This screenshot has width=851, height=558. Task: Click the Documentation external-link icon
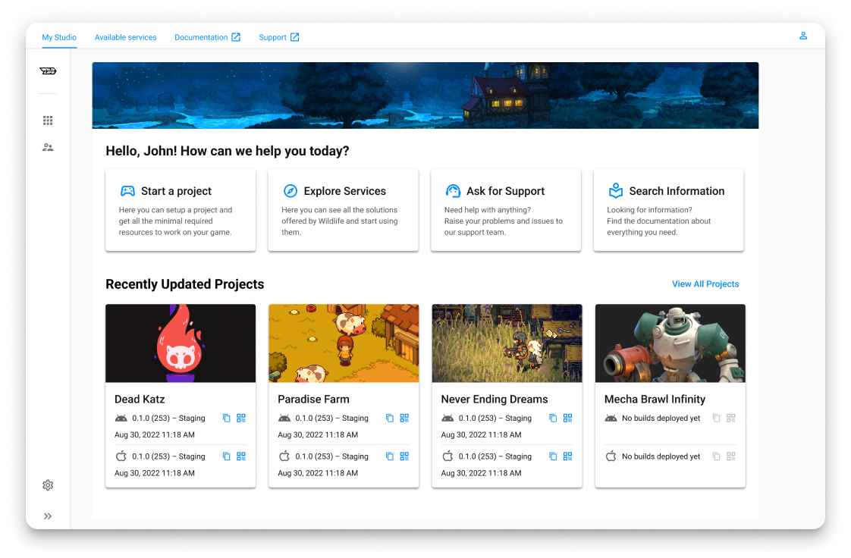coord(236,37)
